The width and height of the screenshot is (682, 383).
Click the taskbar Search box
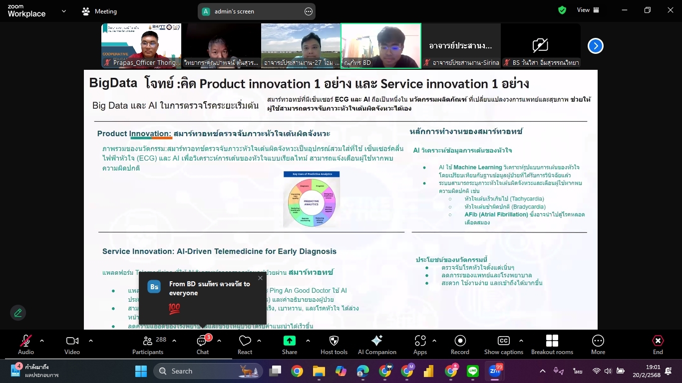point(209,371)
